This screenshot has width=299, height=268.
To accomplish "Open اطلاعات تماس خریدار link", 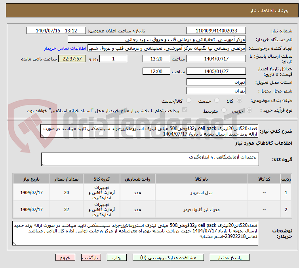I will point(65,48).
